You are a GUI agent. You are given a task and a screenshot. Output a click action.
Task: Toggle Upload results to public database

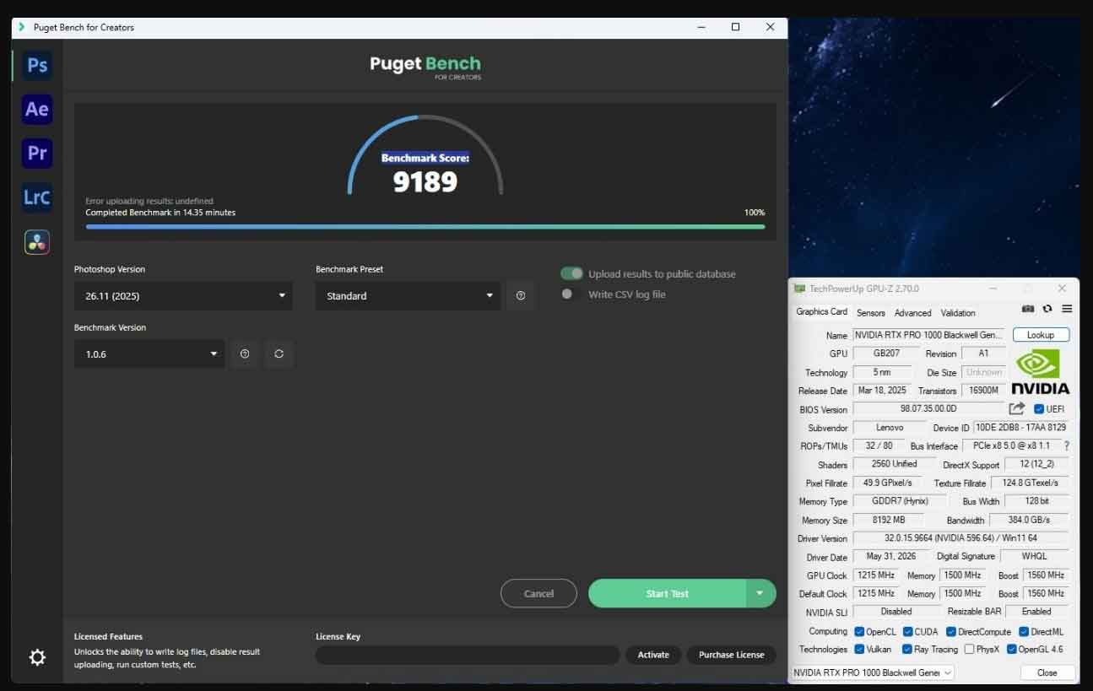571,273
